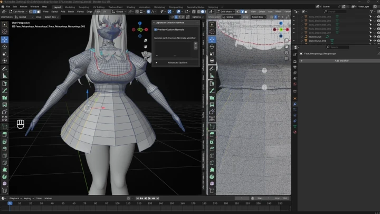
Task: Click the End frame field in timeline
Action: tap(282, 198)
